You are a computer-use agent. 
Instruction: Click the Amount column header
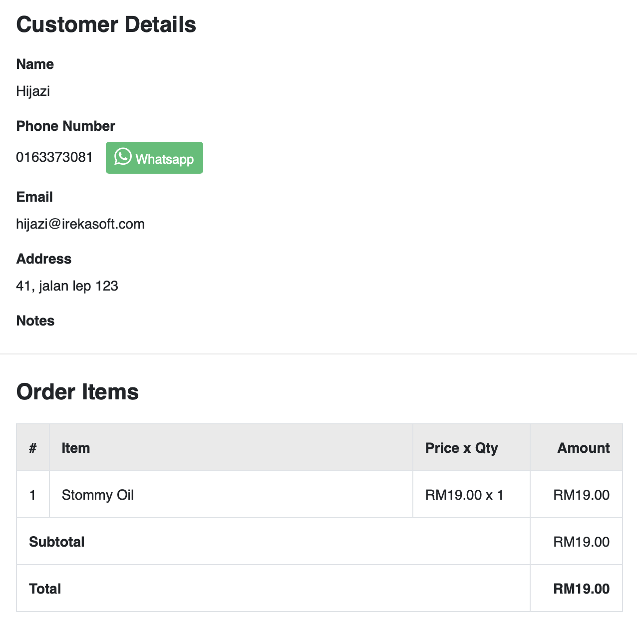[583, 448]
